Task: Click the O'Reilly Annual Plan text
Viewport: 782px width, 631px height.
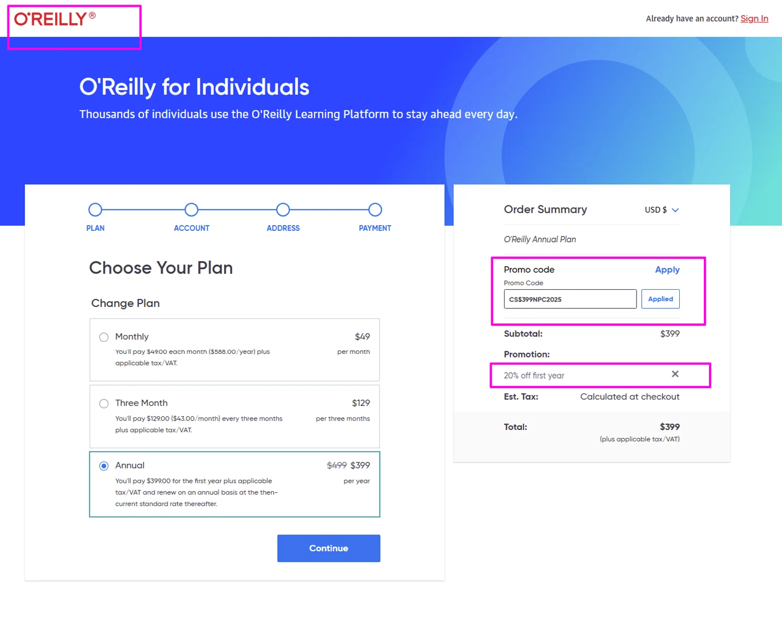Action: tap(540, 240)
